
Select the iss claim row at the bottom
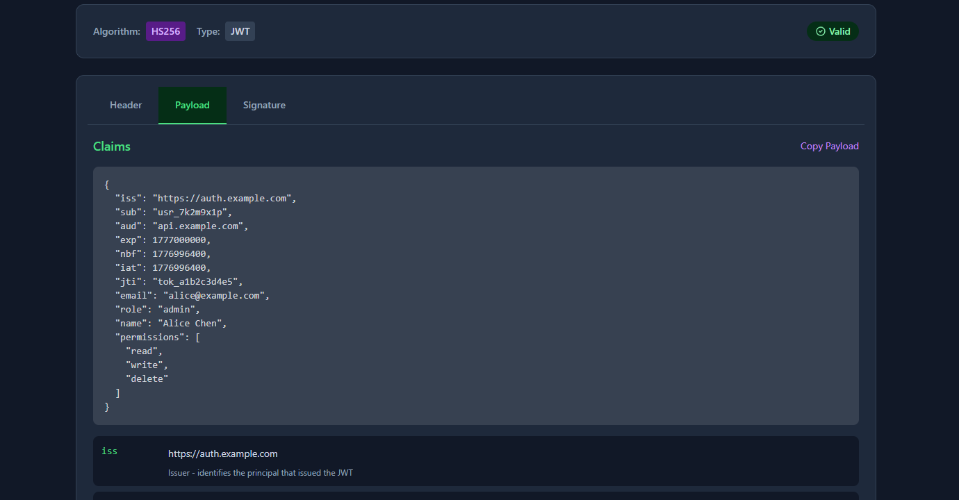pos(476,461)
